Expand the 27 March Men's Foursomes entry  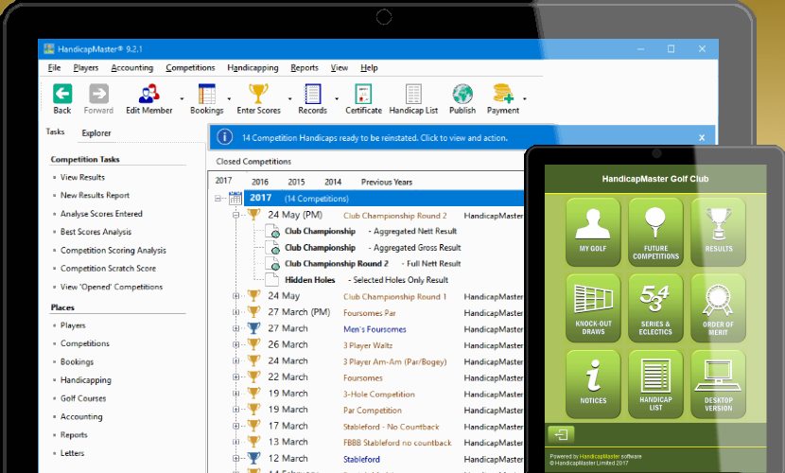pyautogui.click(x=235, y=328)
